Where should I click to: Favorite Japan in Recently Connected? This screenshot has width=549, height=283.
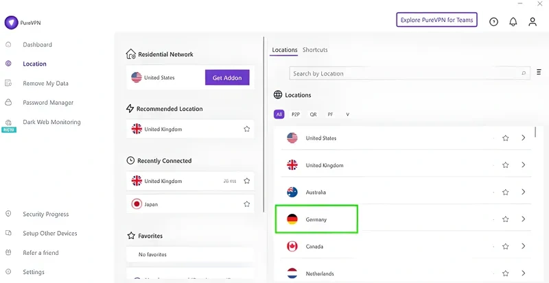coord(247,204)
